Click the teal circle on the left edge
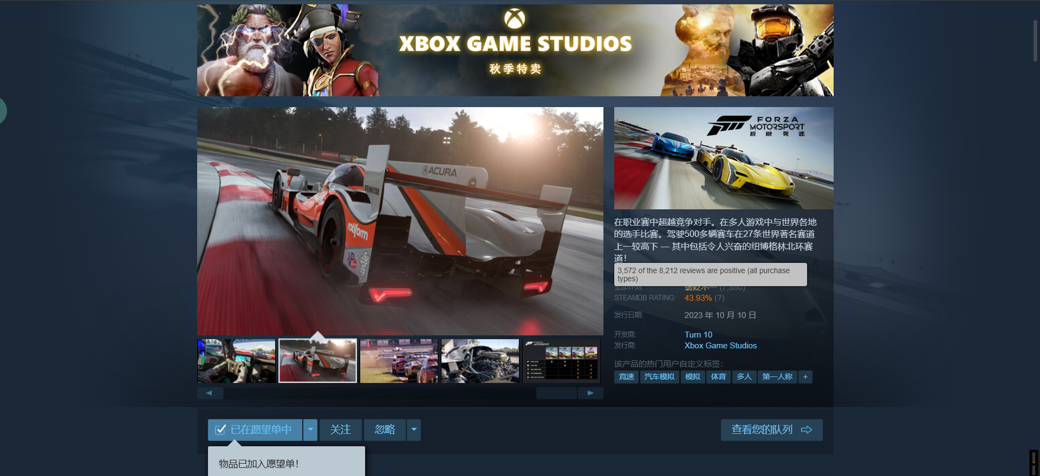This screenshot has height=476, width=1040. 2,111
